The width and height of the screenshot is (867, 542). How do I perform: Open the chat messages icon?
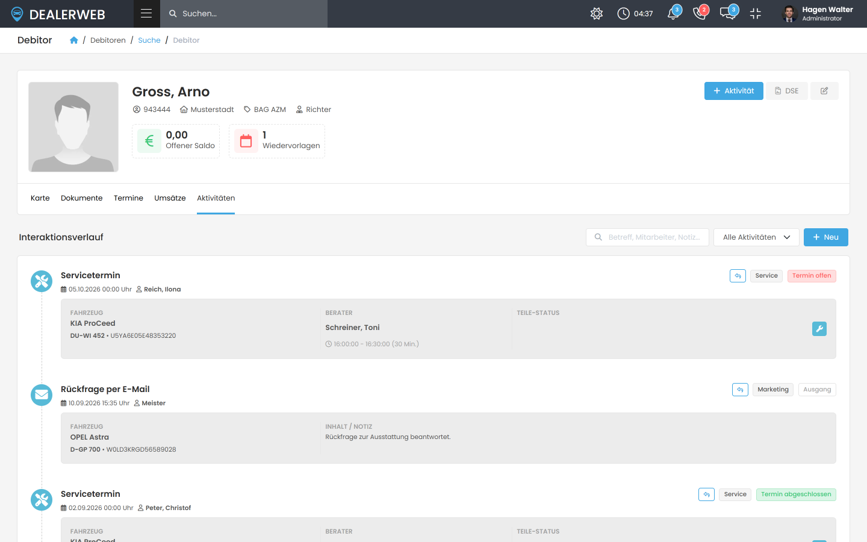point(729,13)
